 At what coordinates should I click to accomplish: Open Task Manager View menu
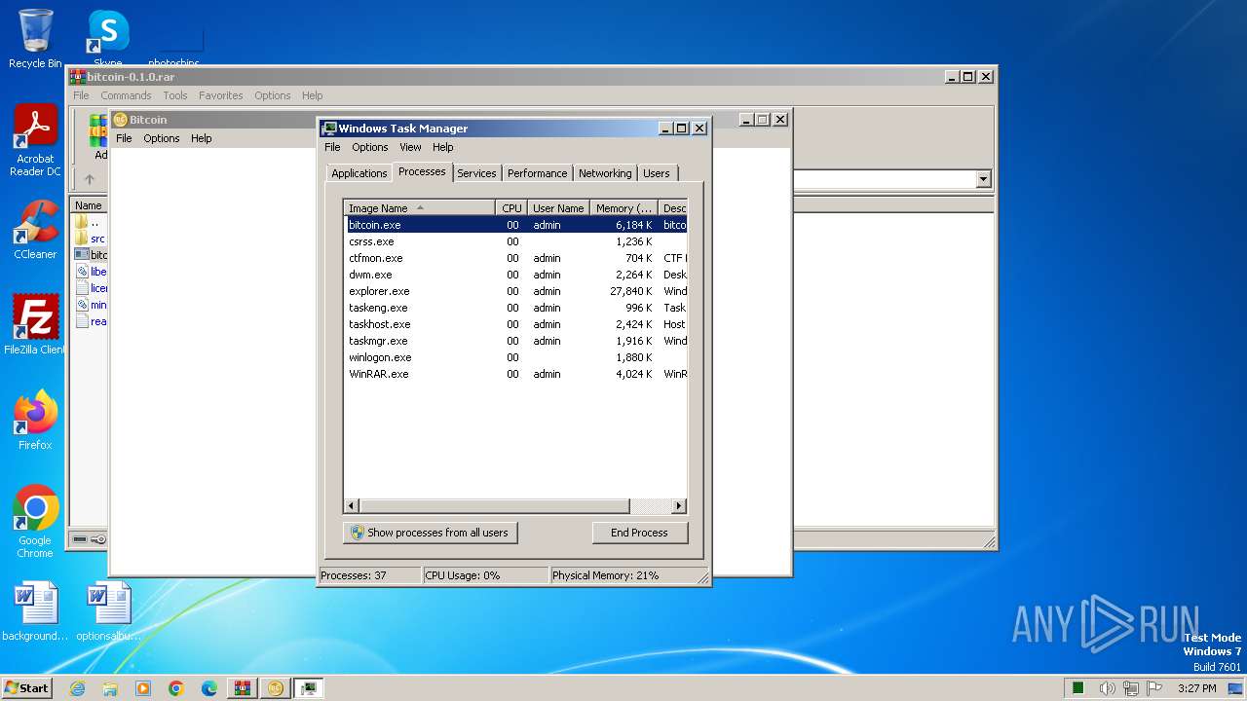410,147
